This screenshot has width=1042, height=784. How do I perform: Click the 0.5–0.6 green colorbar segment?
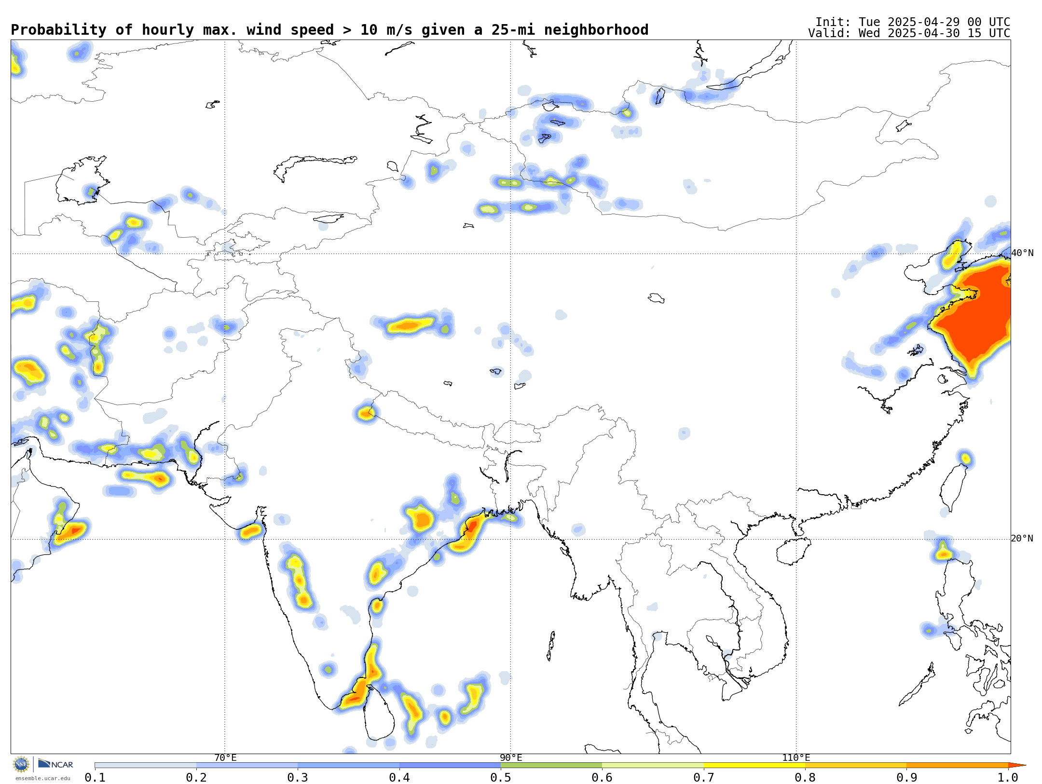tap(551, 765)
